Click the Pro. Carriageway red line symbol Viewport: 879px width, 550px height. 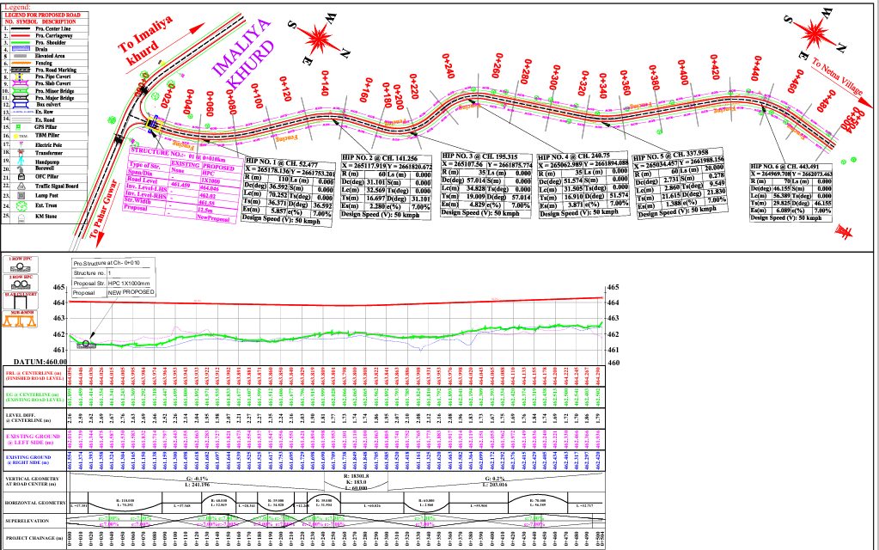coord(20,36)
